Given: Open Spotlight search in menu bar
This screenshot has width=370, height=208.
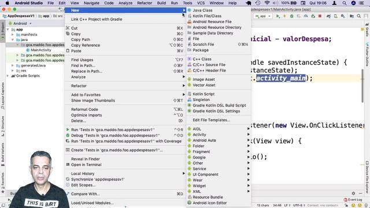Looking at the screenshot, I should [x=345, y=3].
